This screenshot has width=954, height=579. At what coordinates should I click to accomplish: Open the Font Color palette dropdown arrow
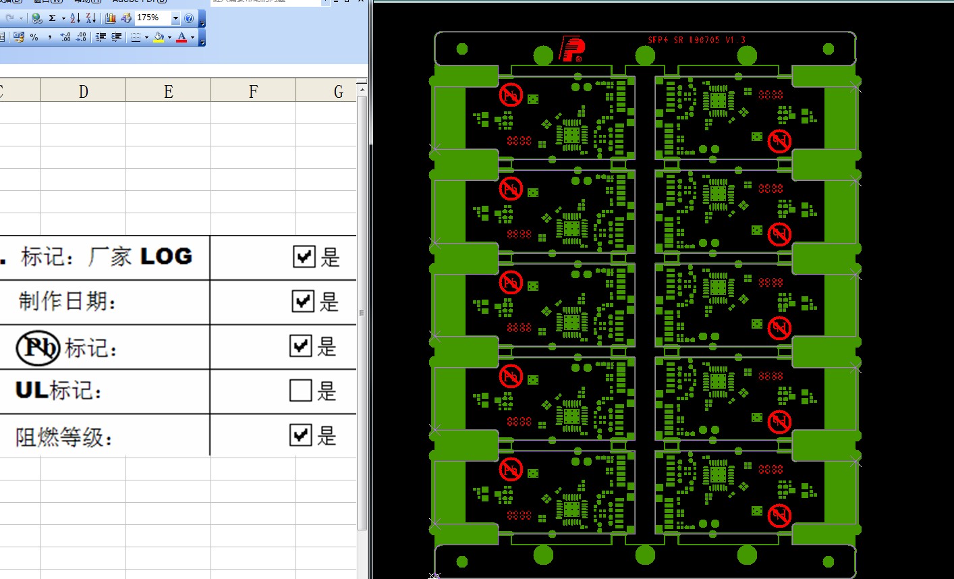pos(192,37)
